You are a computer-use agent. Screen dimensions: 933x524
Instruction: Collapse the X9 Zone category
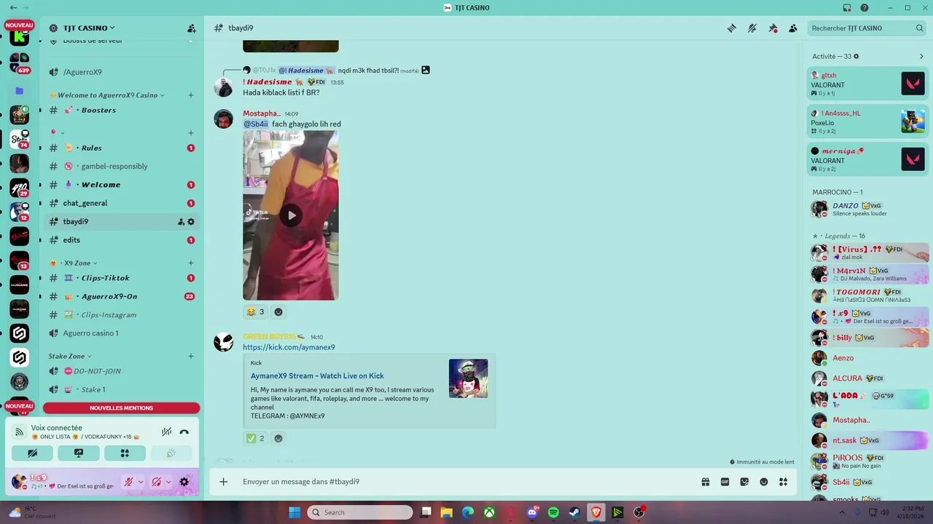pyautogui.click(x=73, y=263)
